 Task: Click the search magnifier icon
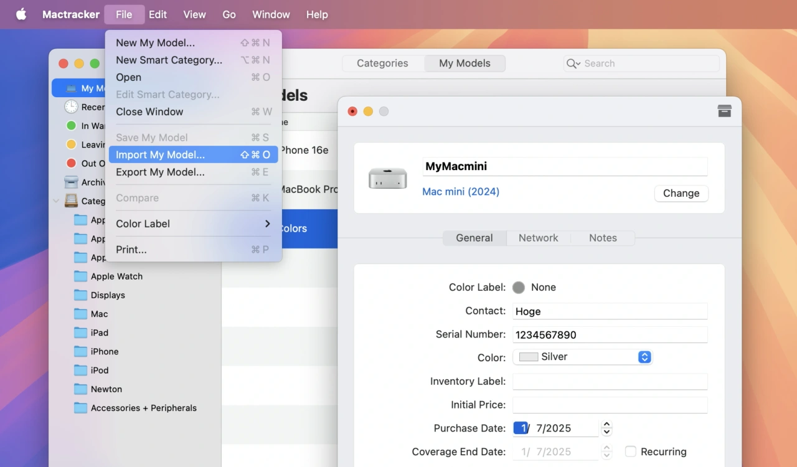[x=572, y=64]
